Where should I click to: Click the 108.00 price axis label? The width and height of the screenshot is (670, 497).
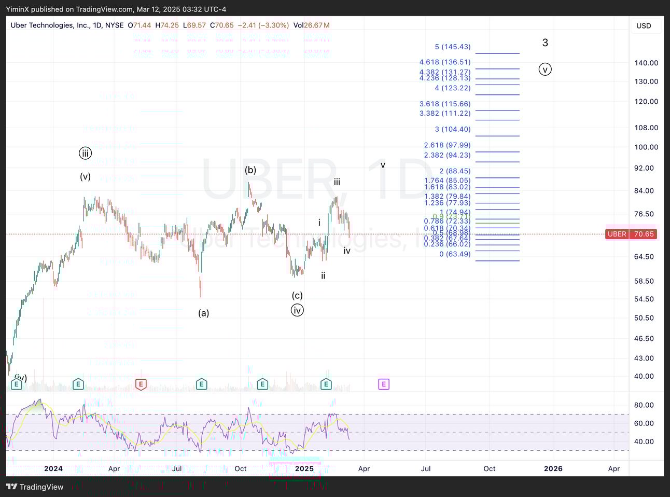[646, 128]
